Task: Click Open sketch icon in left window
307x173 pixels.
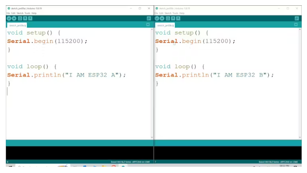Action: pos(25,19)
